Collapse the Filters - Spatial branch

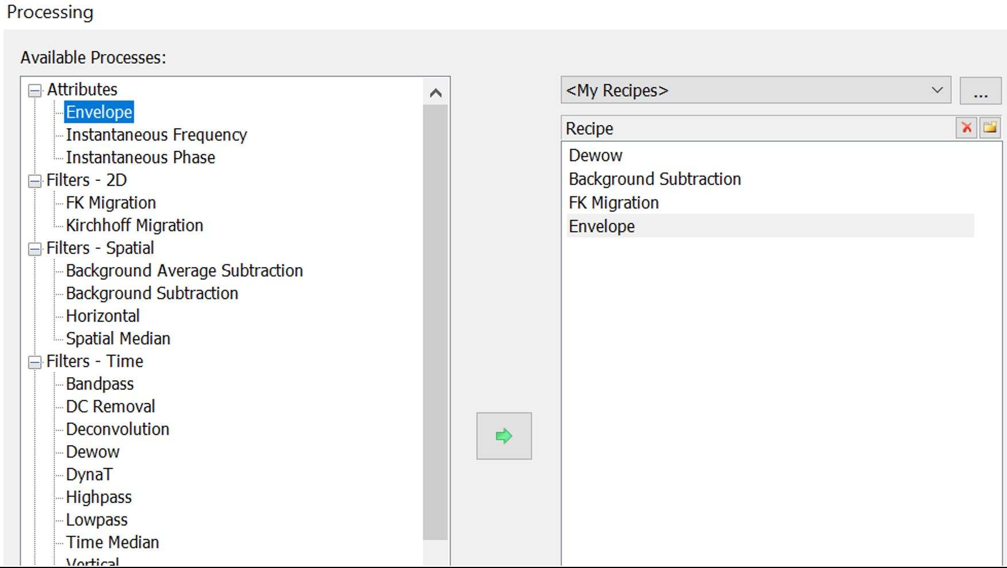coord(36,248)
